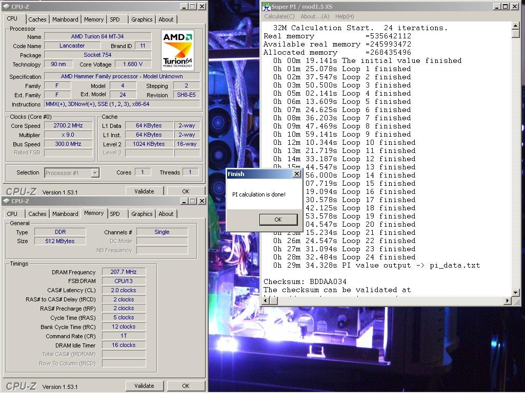Maximize the Super PI window
525x393 pixels.
click(x=506, y=6)
